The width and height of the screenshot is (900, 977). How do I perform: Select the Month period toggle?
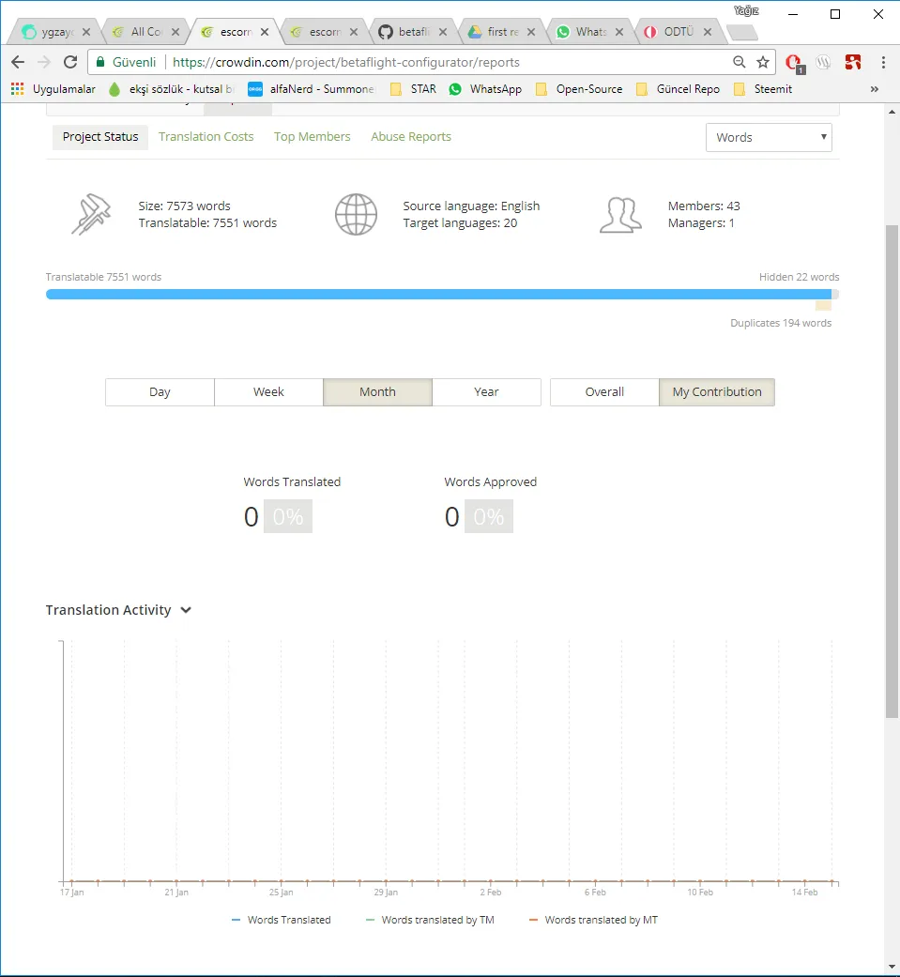pyautogui.click(x=377, y=392)
